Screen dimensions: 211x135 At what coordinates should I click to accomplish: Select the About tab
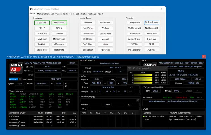[100, 14]
